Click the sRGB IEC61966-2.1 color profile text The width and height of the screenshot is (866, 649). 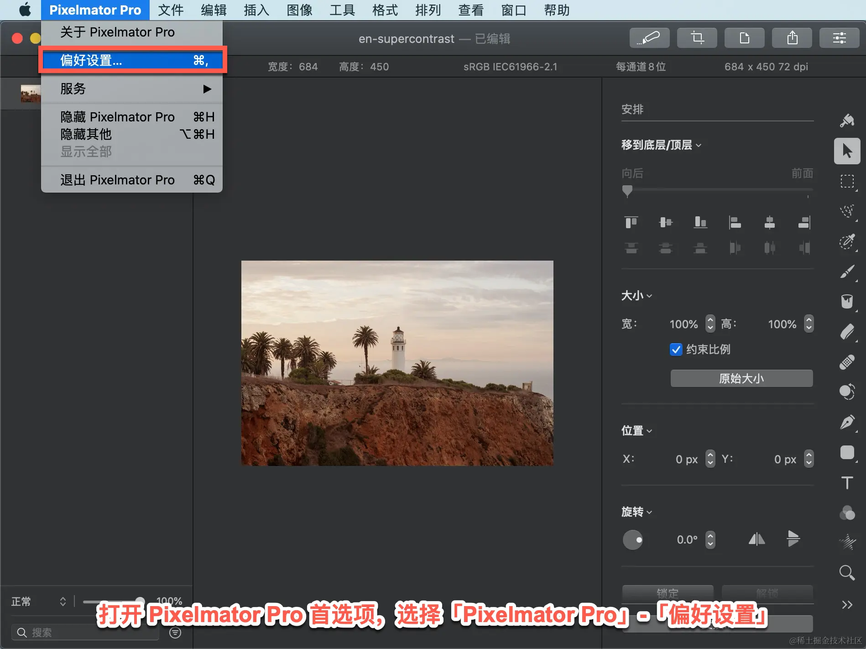(510, 67)
